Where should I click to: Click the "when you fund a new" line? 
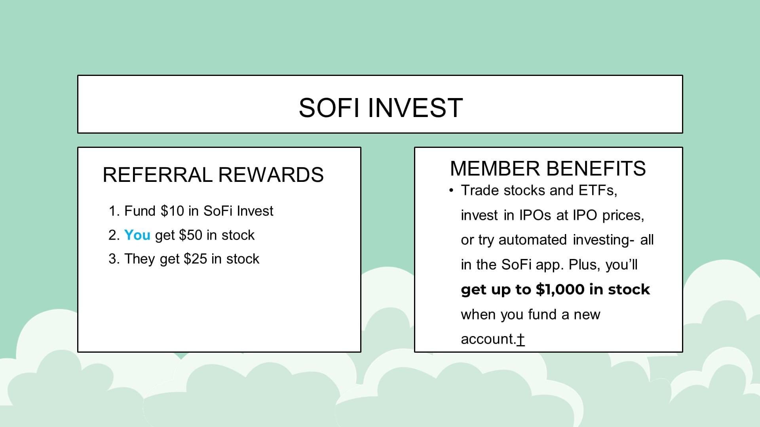coord(530,315)
